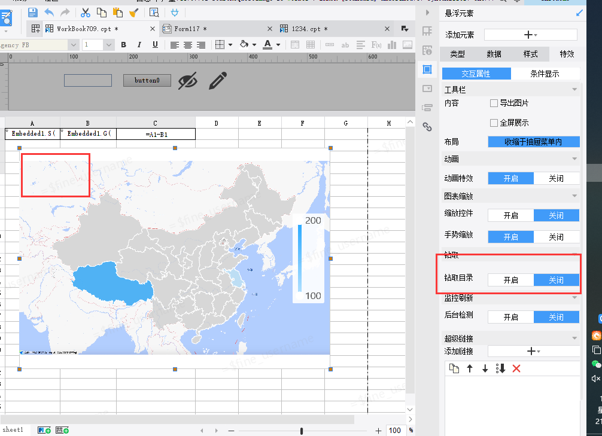Viewport: 602px width, 436px height.
Task: Click the button0 widget
Action: coord(147,81)
